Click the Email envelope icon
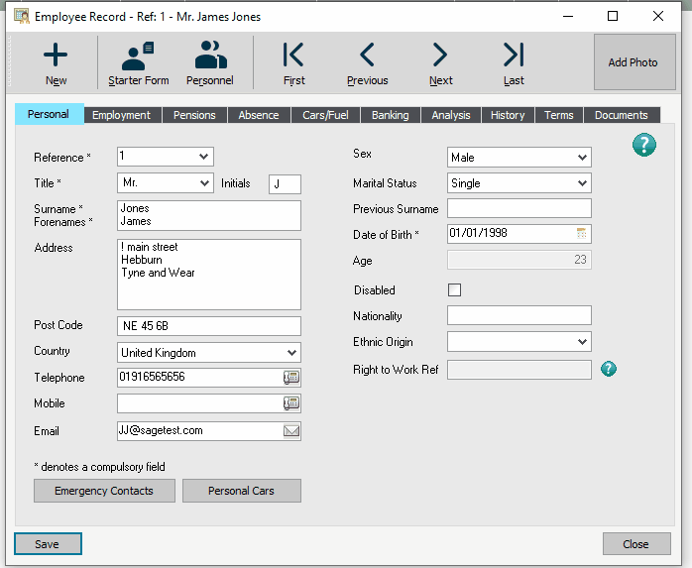 pos(291,431)
